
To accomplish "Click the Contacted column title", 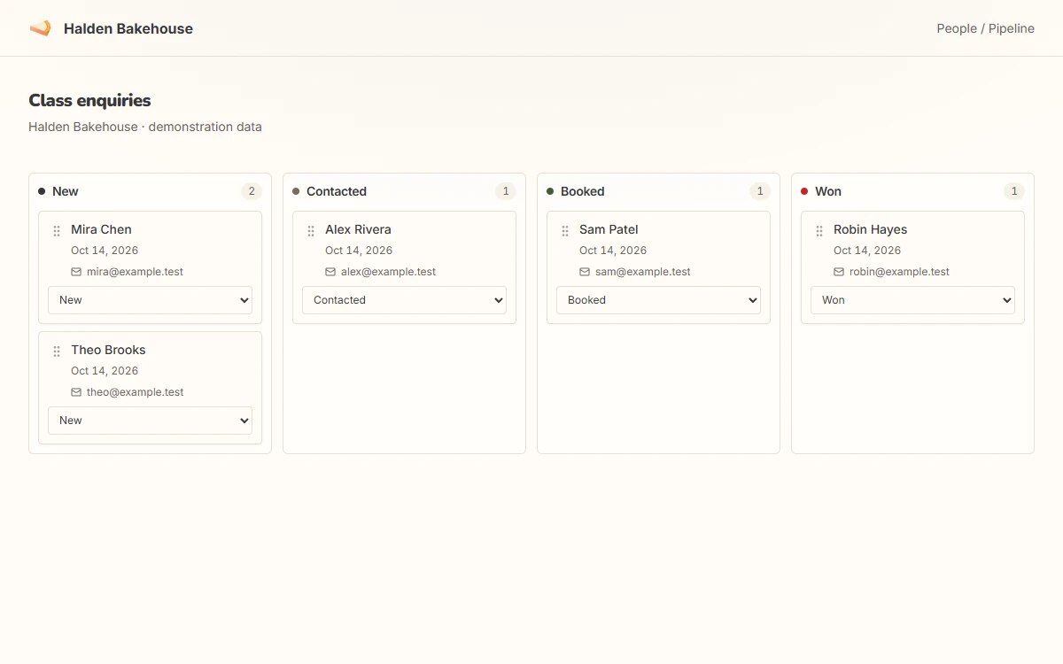I will pos(337,191).
